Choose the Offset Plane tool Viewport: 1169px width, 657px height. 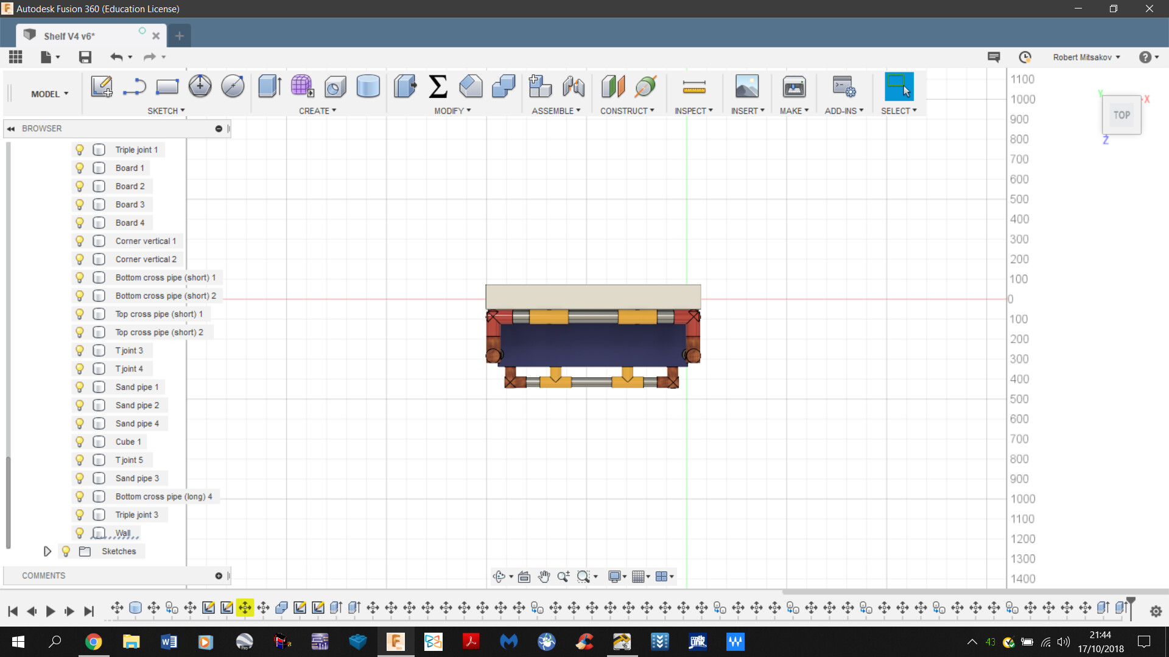tap(613, 86)
